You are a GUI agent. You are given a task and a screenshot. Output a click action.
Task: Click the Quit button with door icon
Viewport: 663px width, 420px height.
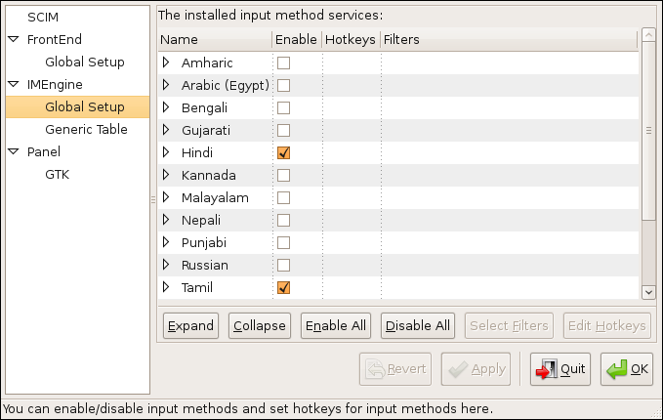pyautogui.click(x=560, y=369)
